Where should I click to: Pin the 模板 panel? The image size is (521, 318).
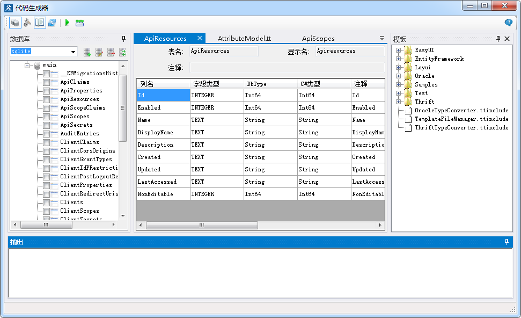click(x=498, y=39)
